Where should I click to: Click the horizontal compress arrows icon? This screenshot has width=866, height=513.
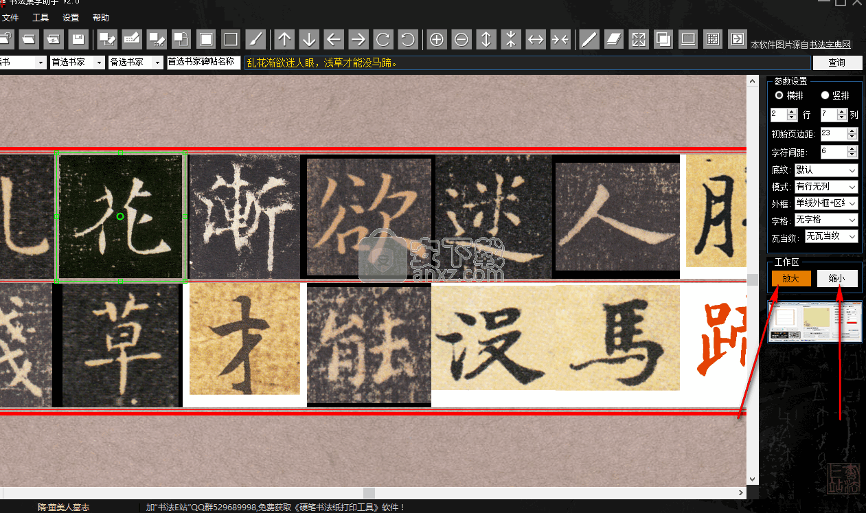pos(560,39)
